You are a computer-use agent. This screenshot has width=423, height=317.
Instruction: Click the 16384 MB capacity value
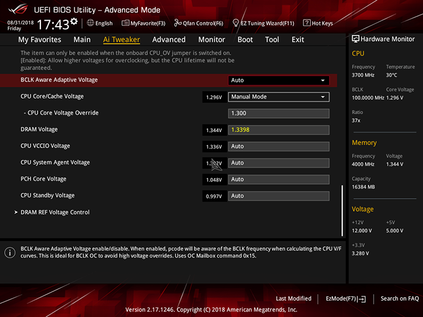(x=363, y=187)
